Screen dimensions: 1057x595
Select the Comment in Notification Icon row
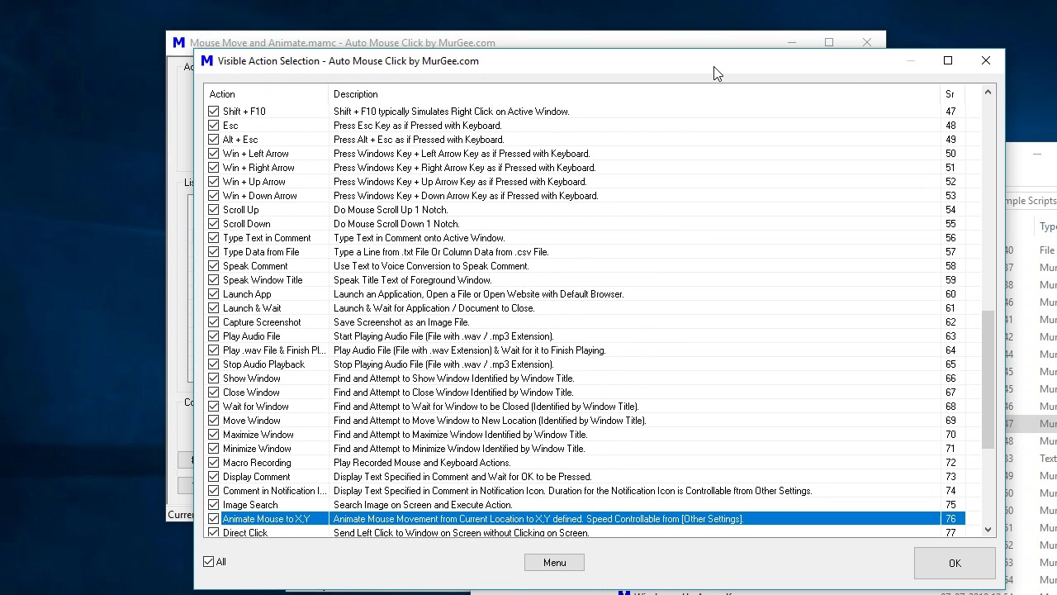[x=585, y=491]
